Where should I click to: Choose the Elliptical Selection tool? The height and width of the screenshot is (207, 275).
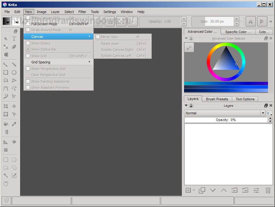[x=14, y=160]
